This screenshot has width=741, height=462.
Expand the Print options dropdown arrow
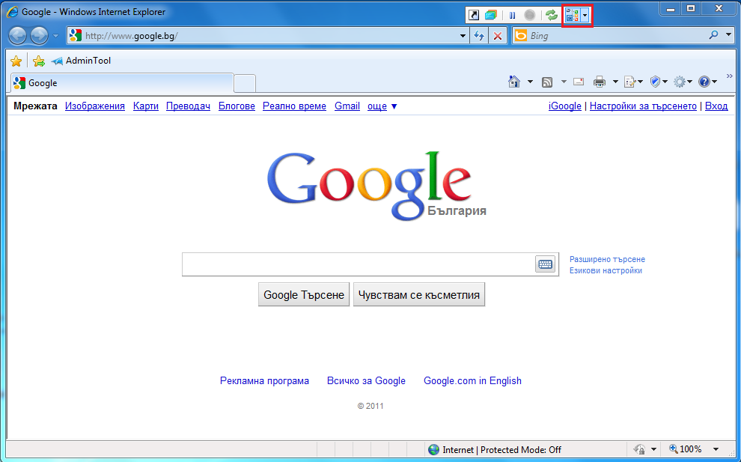[615, 82]
